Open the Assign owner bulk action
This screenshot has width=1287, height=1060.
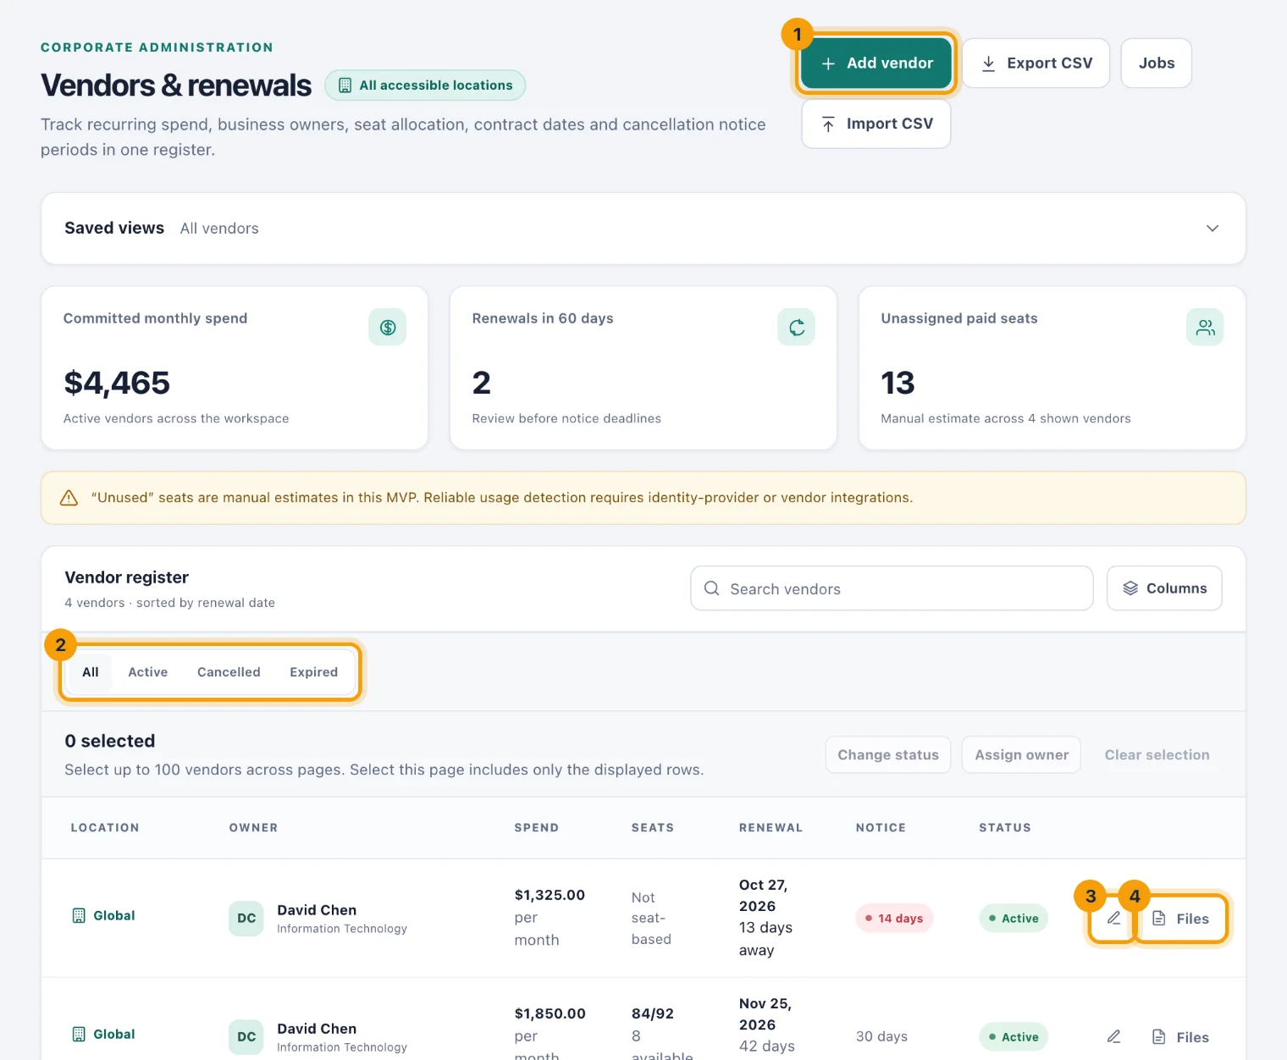point(1022,755)
